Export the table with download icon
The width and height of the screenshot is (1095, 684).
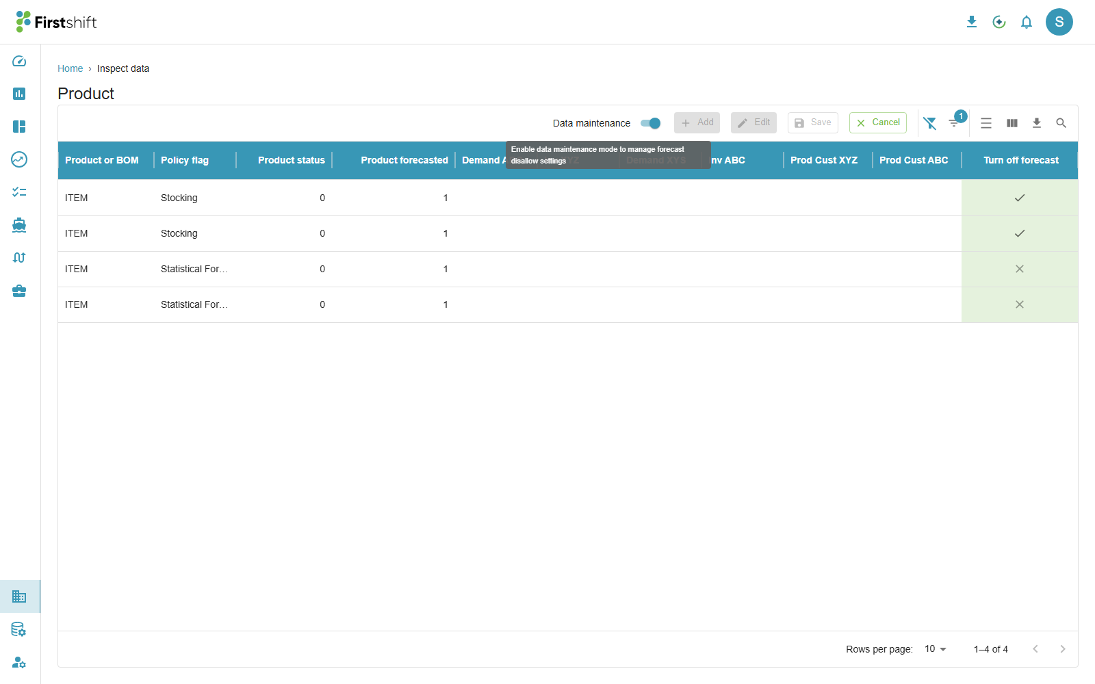pos(1037,123)
